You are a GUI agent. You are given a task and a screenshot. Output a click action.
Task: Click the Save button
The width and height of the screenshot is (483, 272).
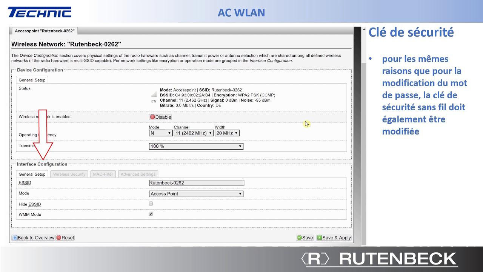(305, 238)
